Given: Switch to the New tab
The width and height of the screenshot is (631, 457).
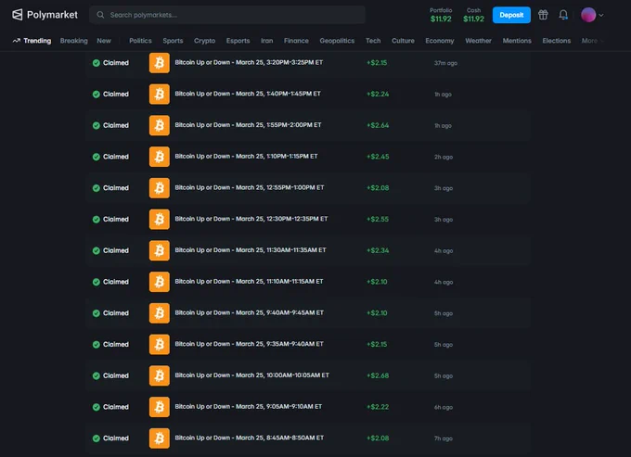Looking at the screenshot, I should 104,41.
